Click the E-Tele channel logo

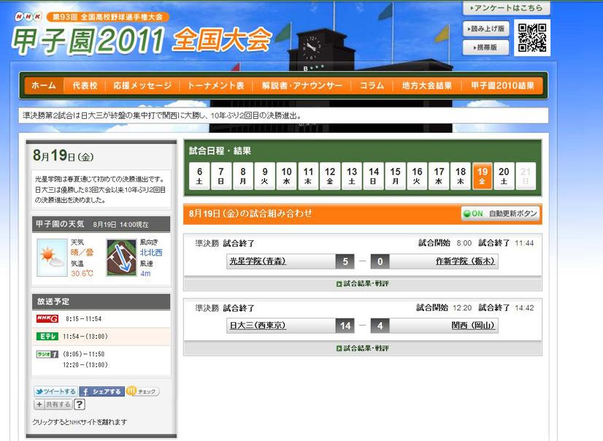(x=47, y=337)
